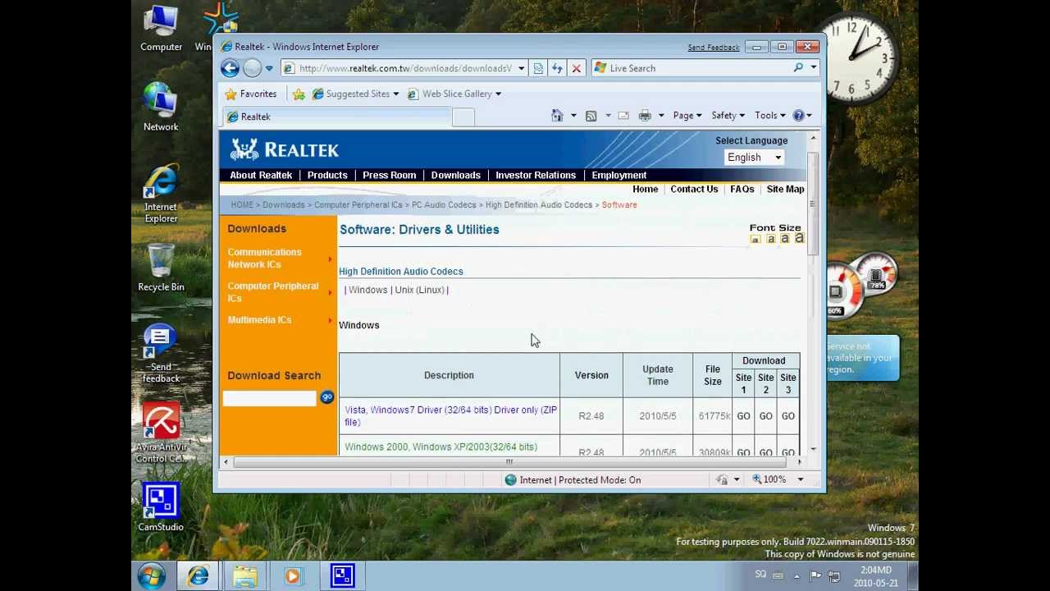Refresh the page using the refresh icon
Image resolution: width=1050 pixels, height=591 pixels.
557,68
